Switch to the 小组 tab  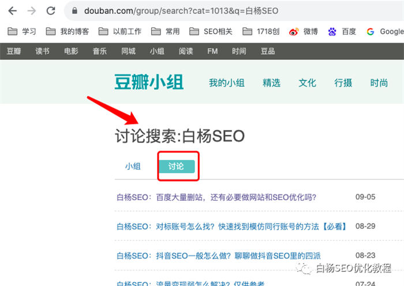(x=133, y=166)
